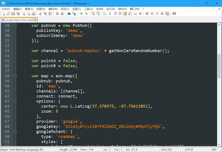Collapse fold marker at line 49
This screenshot has width=222, height=152.
(15, 132)
